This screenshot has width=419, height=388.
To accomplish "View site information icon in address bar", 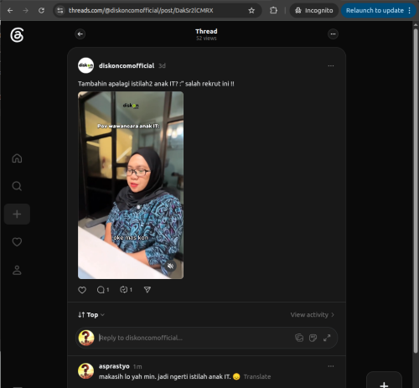I will [x=60, y=11].
